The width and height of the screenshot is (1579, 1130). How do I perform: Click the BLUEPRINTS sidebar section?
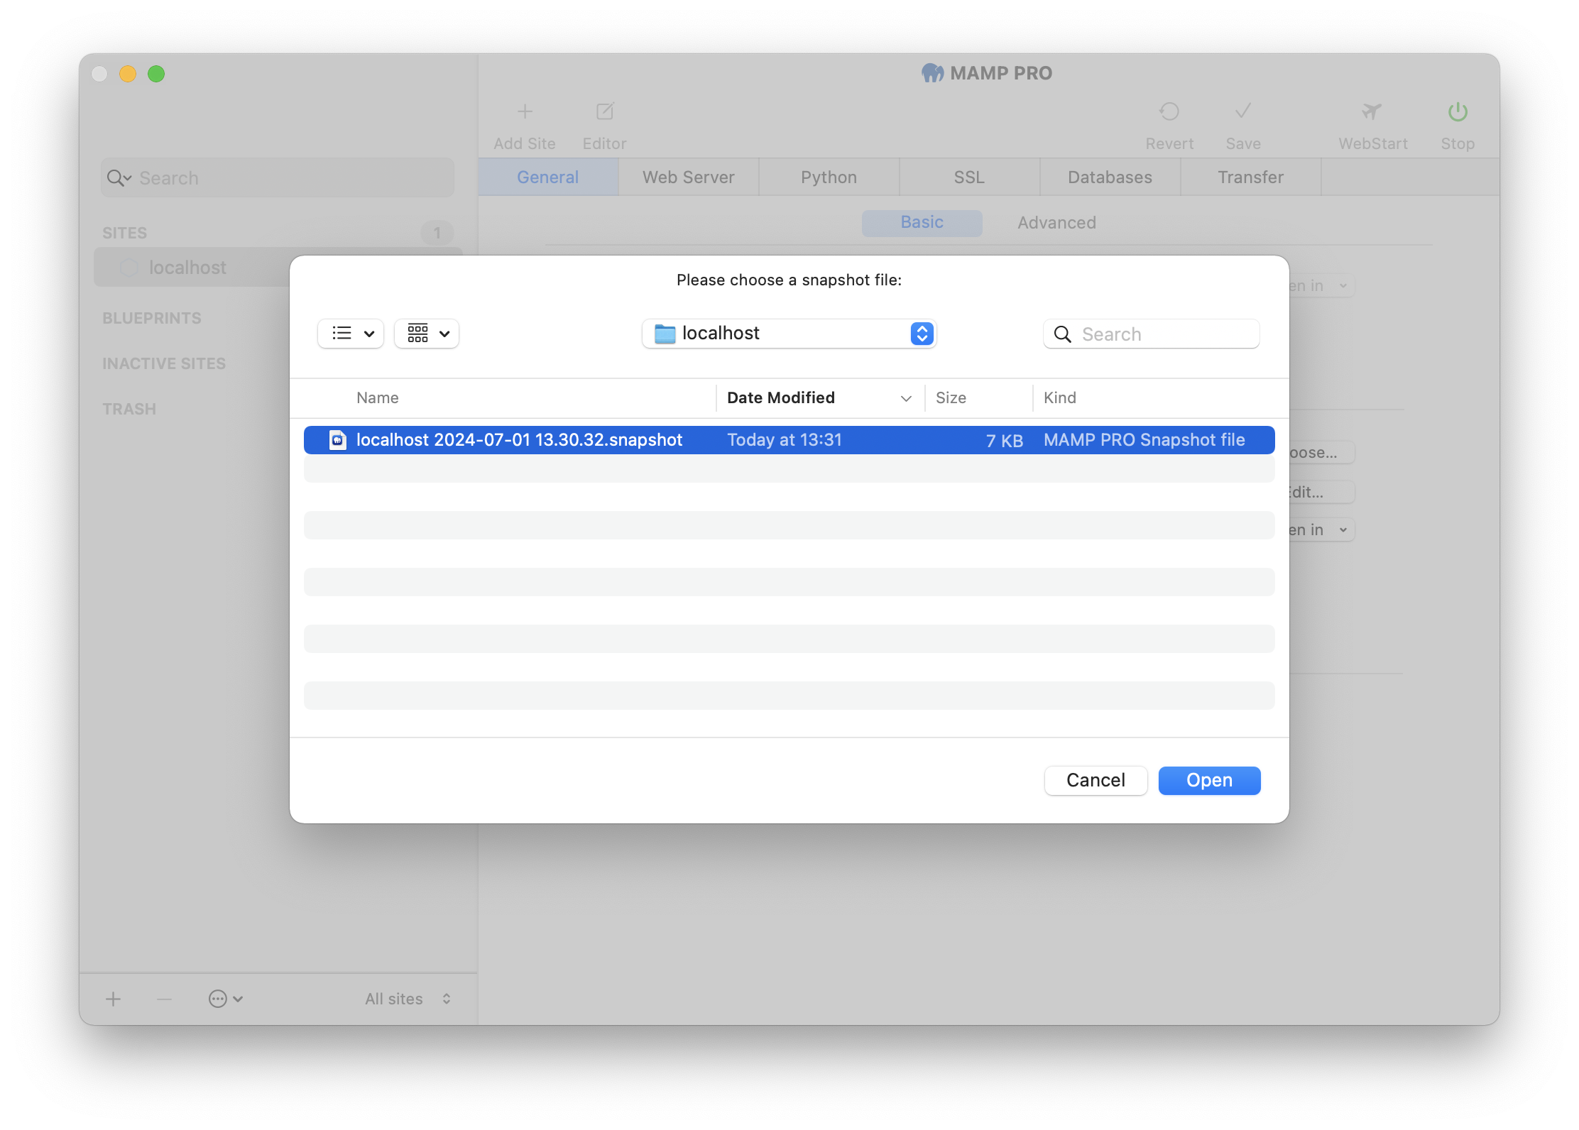pos(152,318)
